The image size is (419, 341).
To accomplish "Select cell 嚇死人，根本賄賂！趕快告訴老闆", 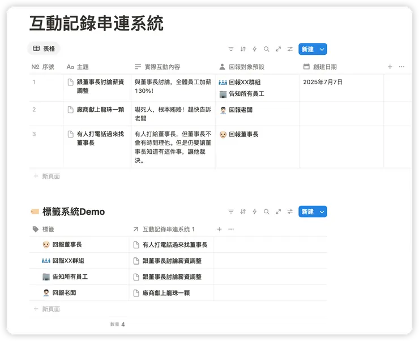I will coord(173,114).
